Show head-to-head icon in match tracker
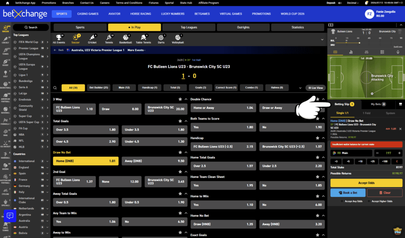 pos(367,52)
